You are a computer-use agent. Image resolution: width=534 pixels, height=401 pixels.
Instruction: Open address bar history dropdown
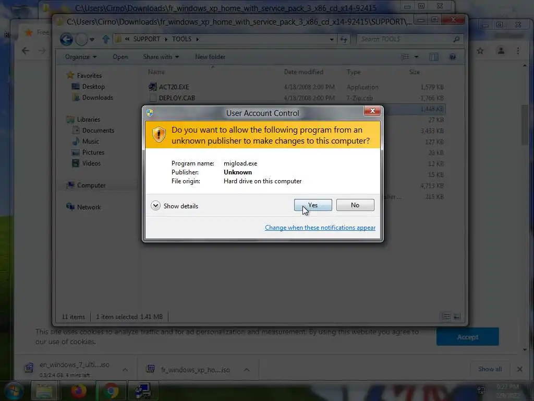pos(331,39)
